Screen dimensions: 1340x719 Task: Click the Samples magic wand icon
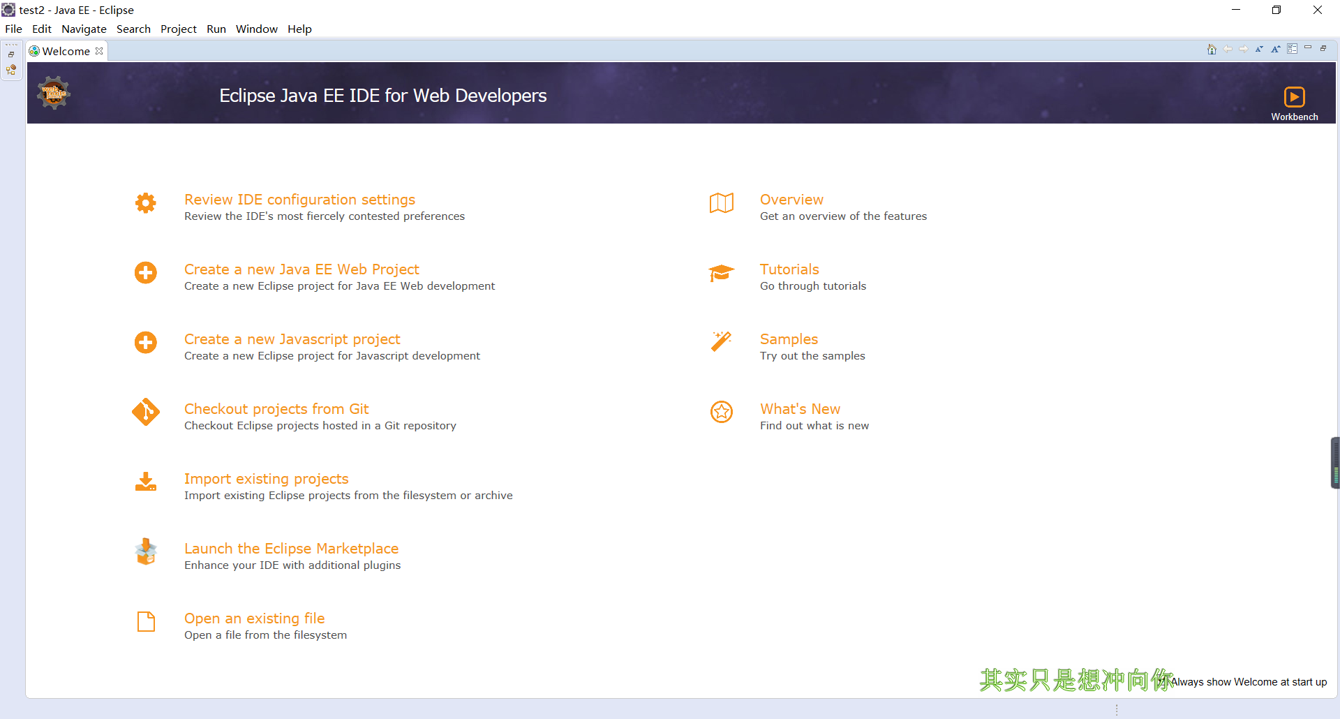click(x=722, y=341)
